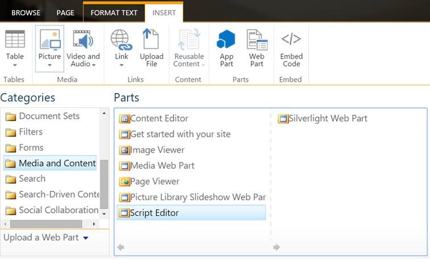Screen dimensions: 430x259
Task: Click the categories horizontal scrollbar thumb
Action: (46, 224)
